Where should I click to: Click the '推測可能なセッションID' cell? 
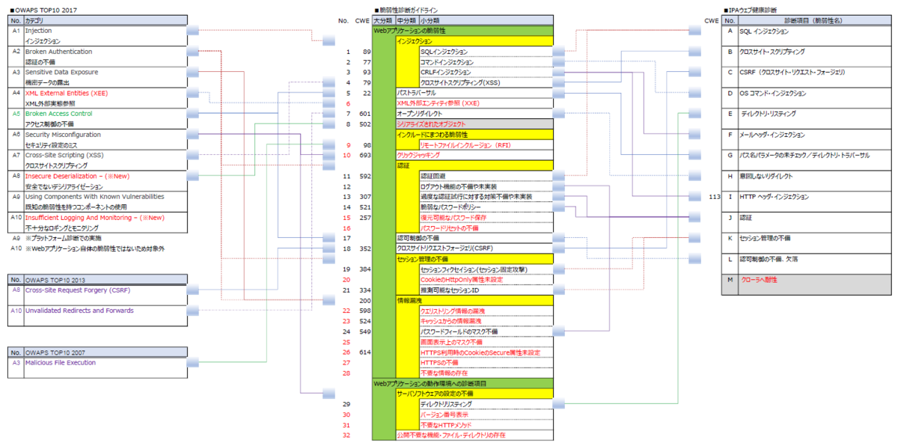click(486, 290)
